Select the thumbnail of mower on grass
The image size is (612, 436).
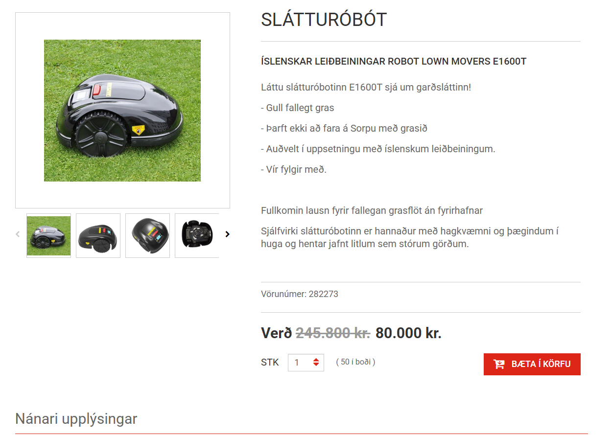[x=48, y=235]
